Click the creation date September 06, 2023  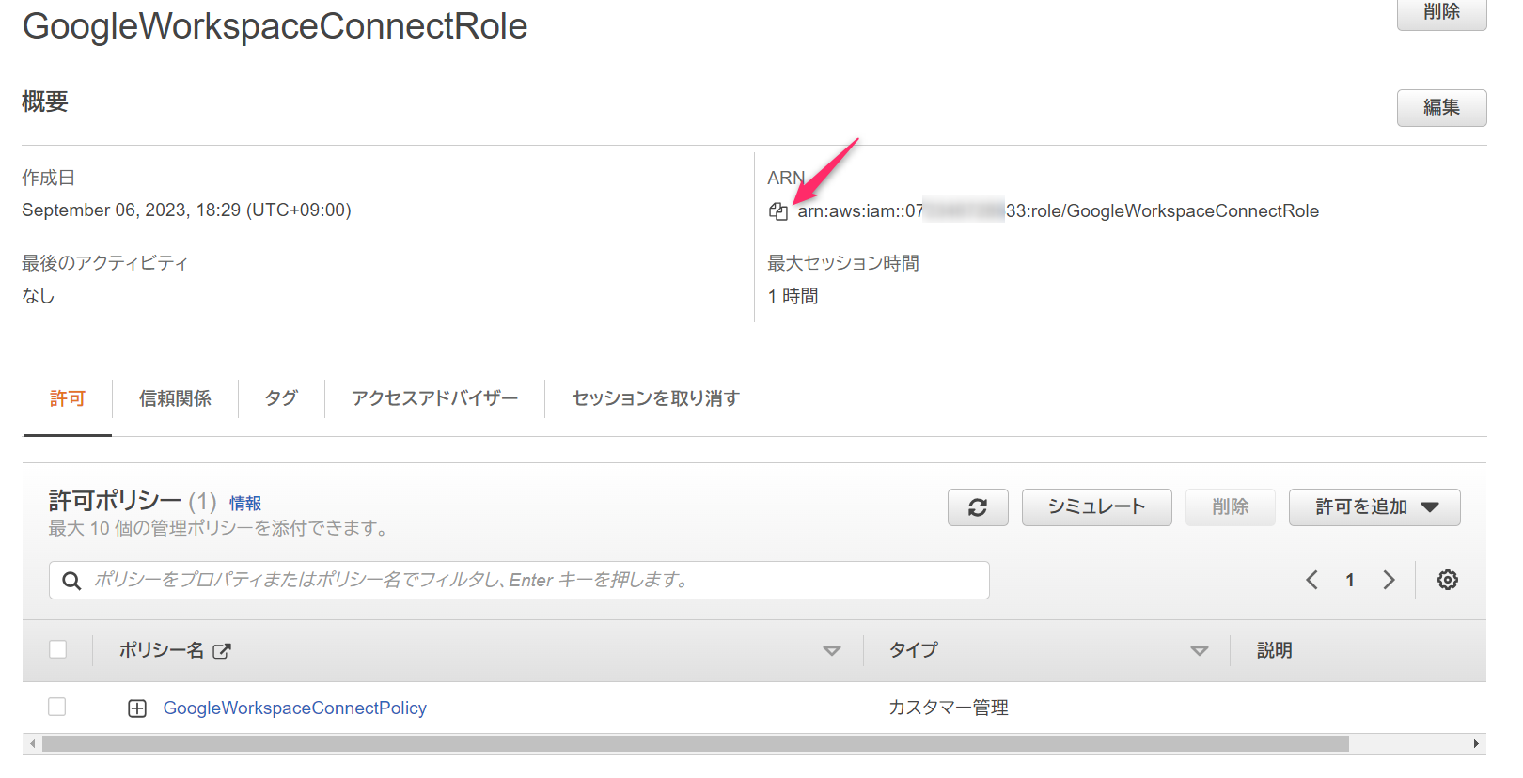pos(186,210)
